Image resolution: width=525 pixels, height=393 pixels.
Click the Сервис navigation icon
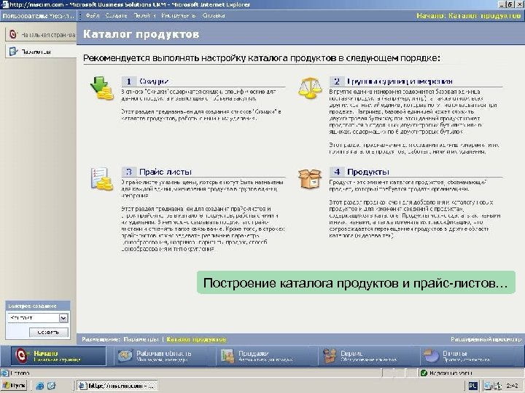(x=330, y=356)
